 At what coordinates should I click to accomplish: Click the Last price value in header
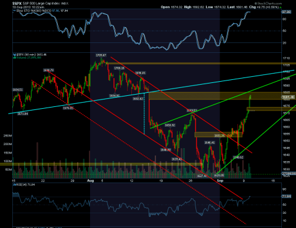(242, 7)
